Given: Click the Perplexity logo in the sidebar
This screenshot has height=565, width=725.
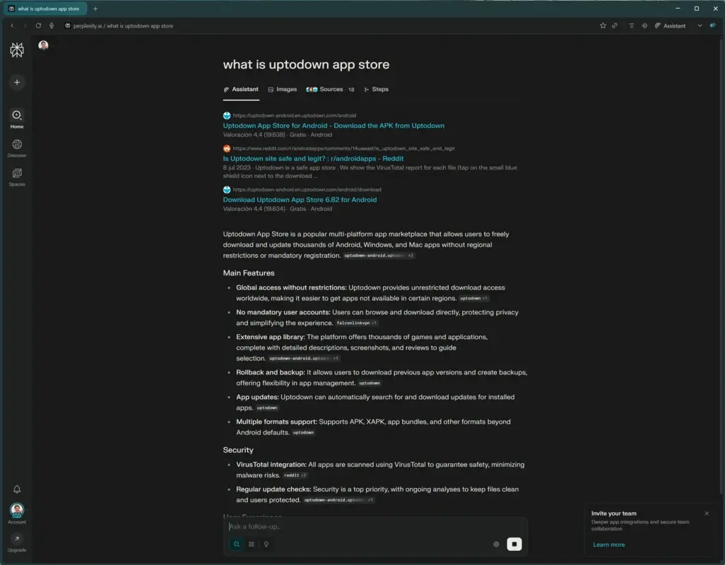Looking at the screenshot, I should coord(16,49).
